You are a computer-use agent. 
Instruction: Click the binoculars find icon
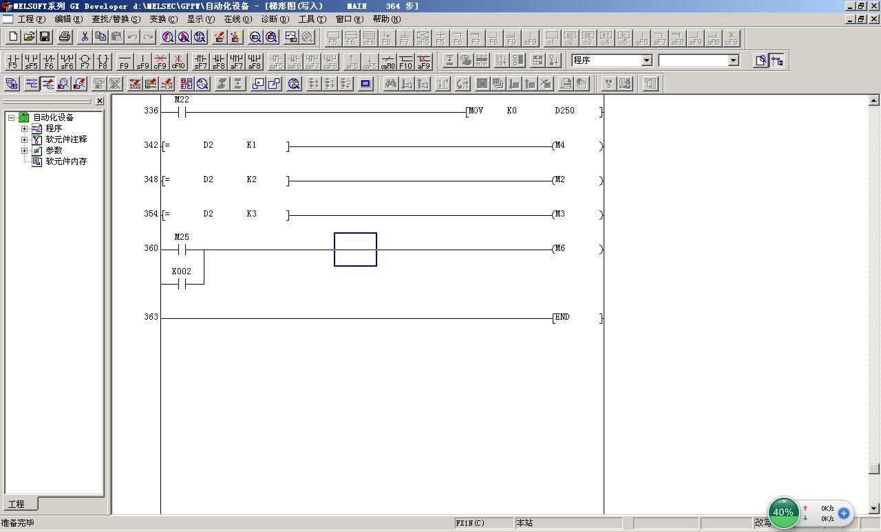click(x=390, y=84)
